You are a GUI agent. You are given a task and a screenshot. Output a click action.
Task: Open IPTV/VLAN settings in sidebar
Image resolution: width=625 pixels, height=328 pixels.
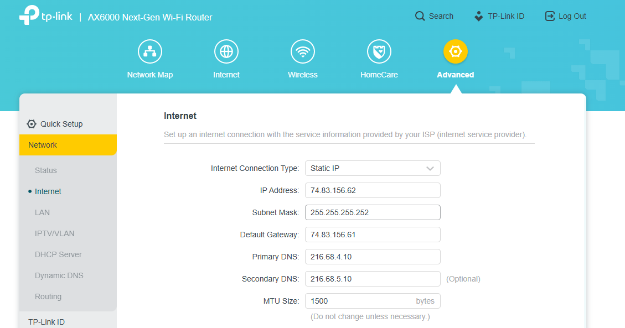pyautogui.click(x=55, y=233)
